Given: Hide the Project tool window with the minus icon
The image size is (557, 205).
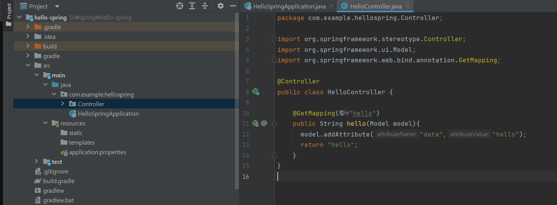Looking at the screenshot, I should [x=233, y=6].
